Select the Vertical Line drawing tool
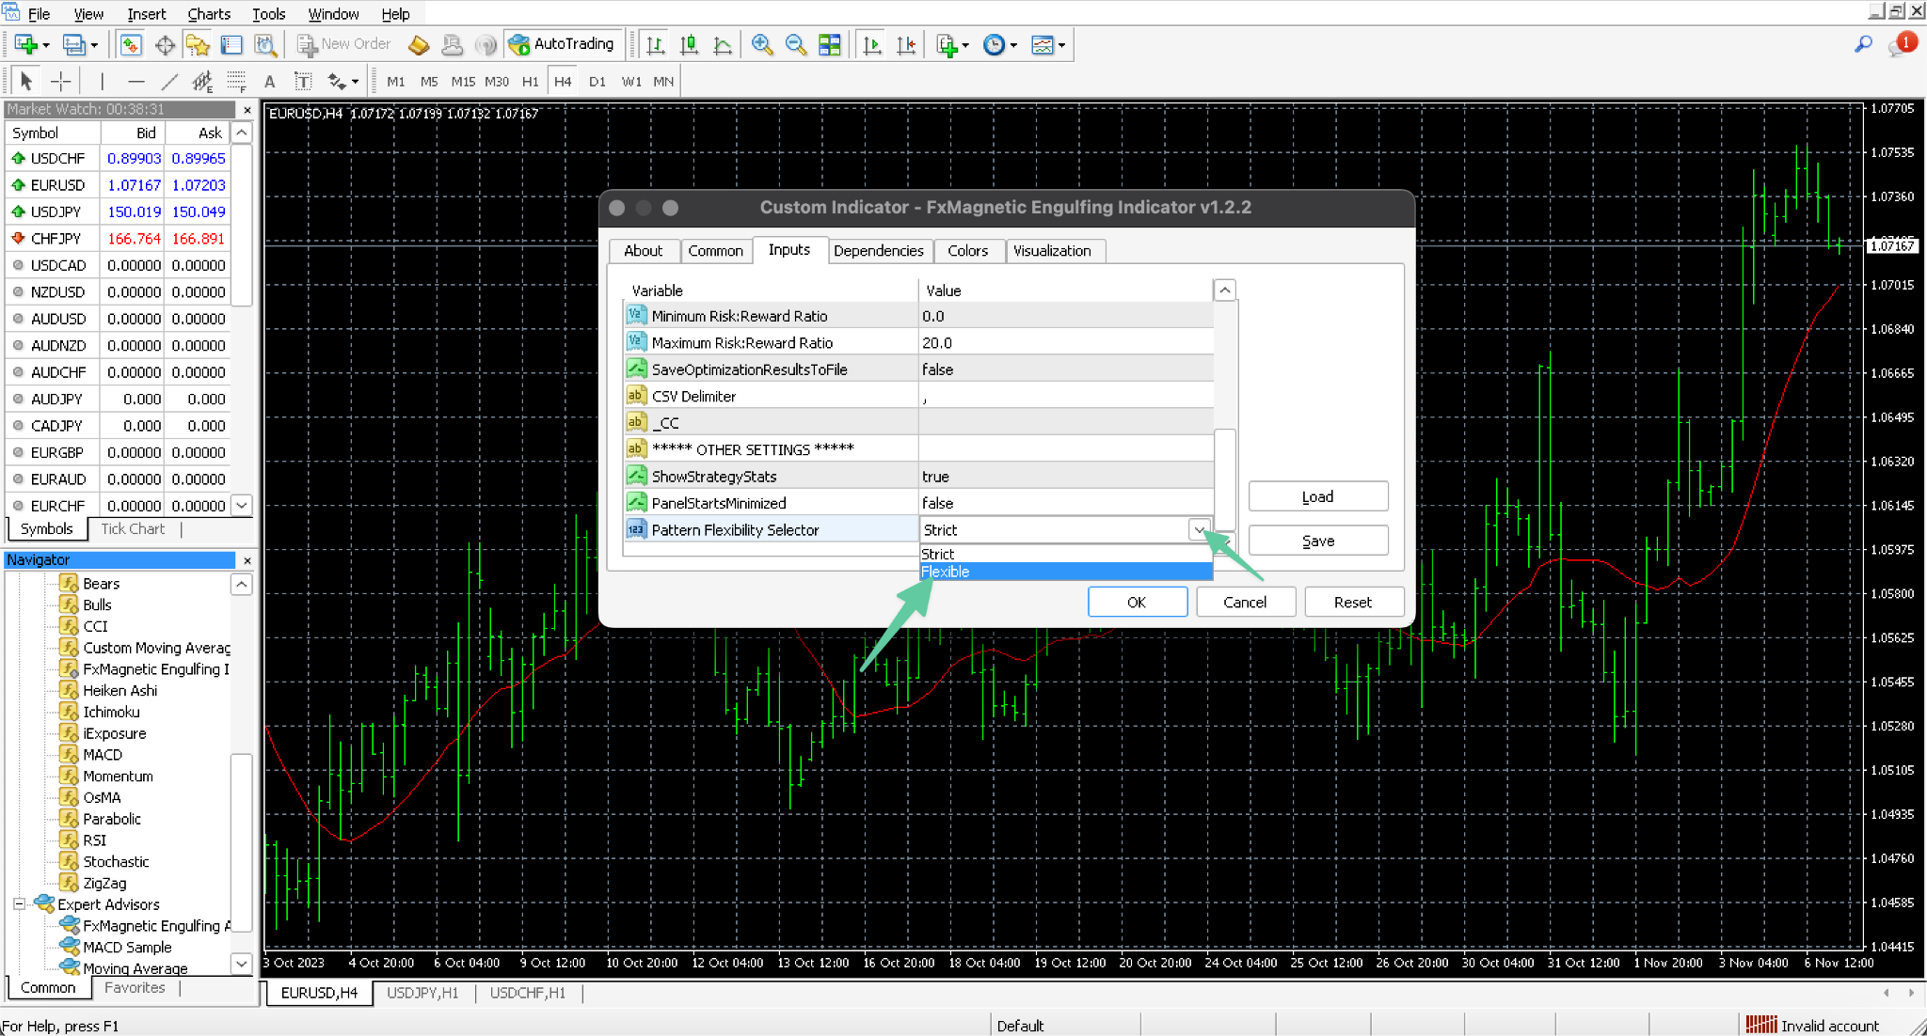 (x=102, y=82)
